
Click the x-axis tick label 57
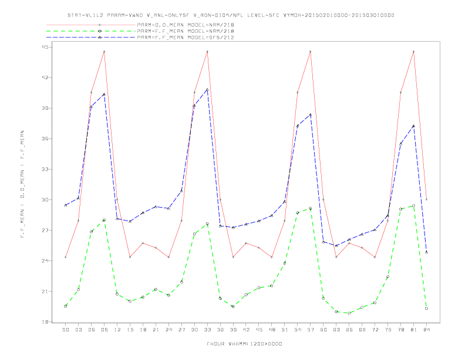pos(311,330)
